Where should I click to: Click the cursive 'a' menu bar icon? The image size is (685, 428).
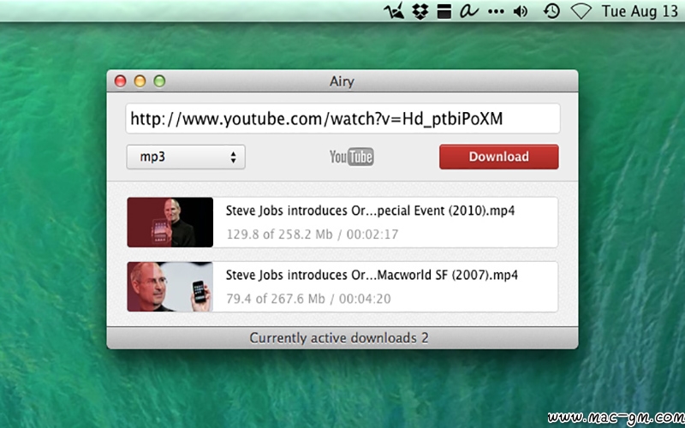(x=468, y=11)
